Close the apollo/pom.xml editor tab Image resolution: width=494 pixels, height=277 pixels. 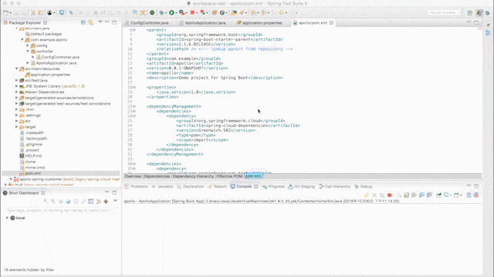331,22
